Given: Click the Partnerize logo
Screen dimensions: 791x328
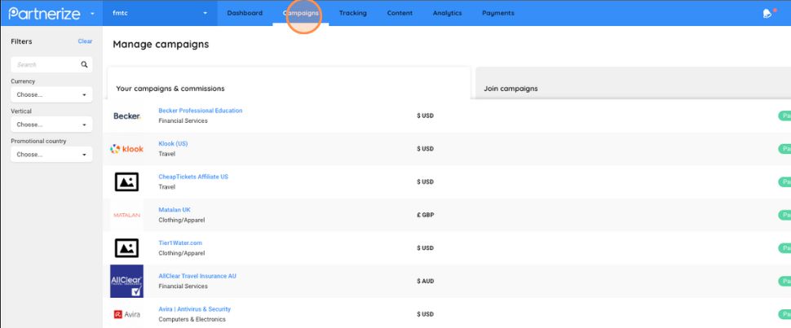Looking at the screenshot, I should [45, 13].
